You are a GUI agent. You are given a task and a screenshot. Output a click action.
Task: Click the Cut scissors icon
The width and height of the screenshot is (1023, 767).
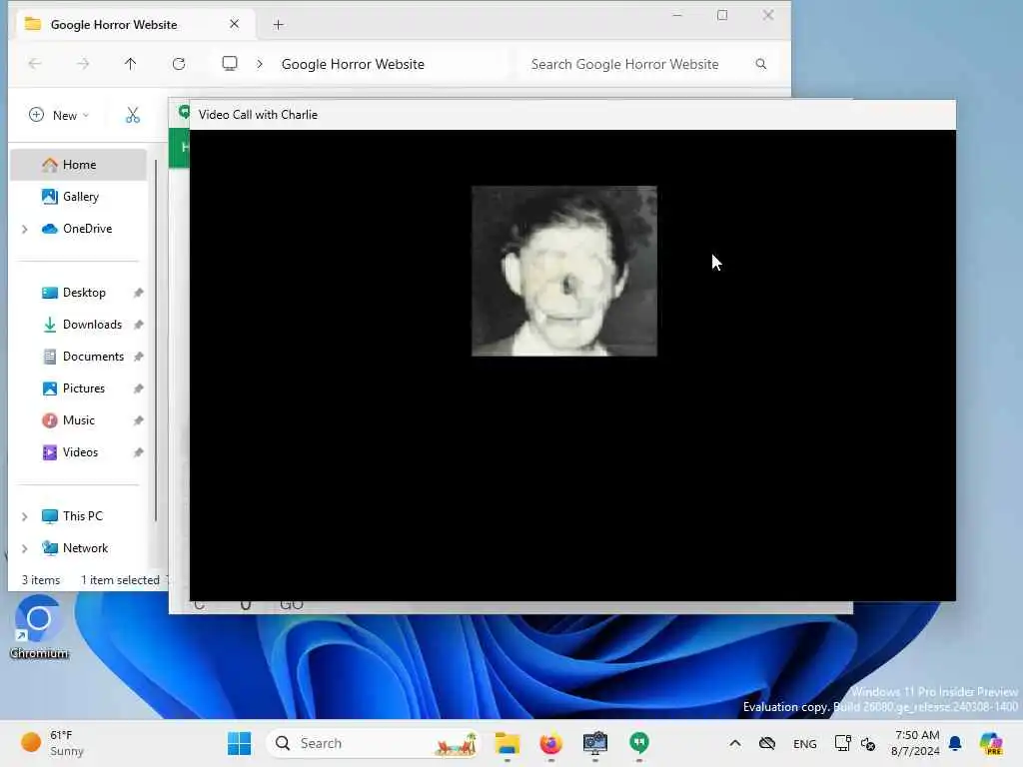point(133,116)
